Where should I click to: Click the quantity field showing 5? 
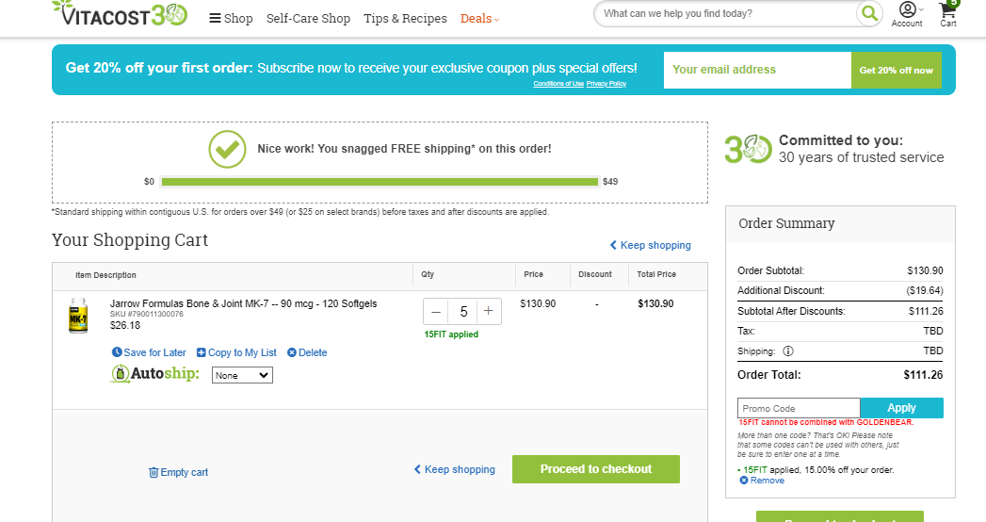point(462,311)
